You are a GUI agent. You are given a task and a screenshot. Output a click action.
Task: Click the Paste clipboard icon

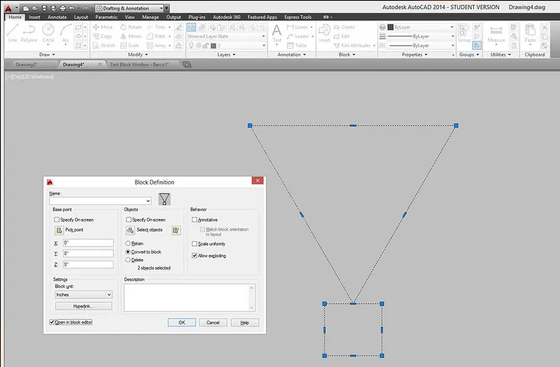[530, 32]
